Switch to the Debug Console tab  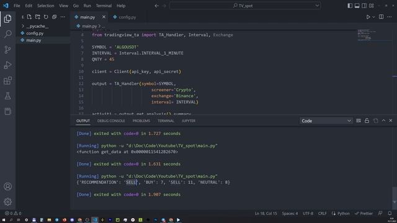pyautogui.click(x=111, y=121)
